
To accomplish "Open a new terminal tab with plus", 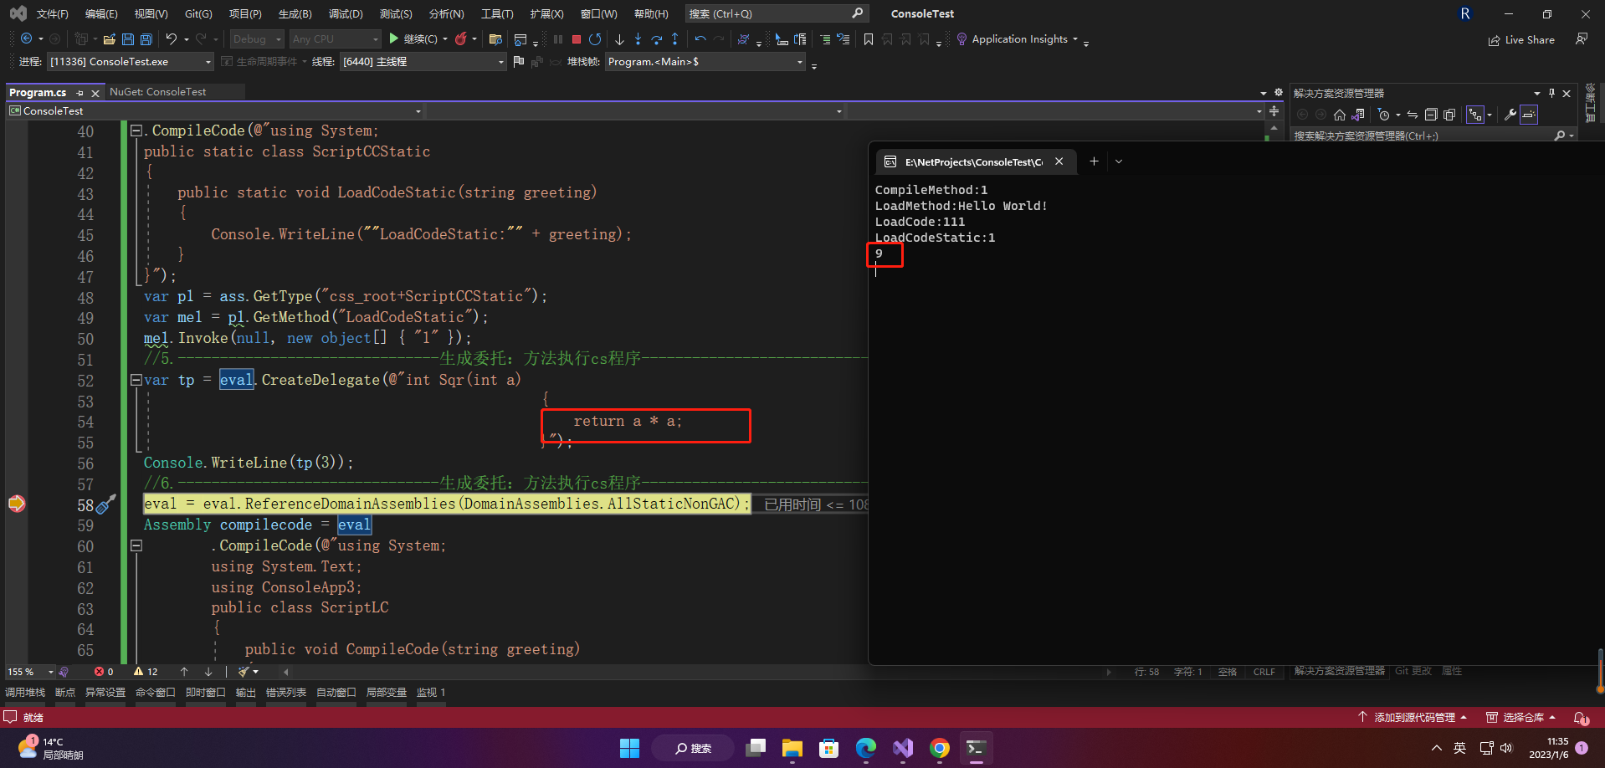I will pos(1094,161).
